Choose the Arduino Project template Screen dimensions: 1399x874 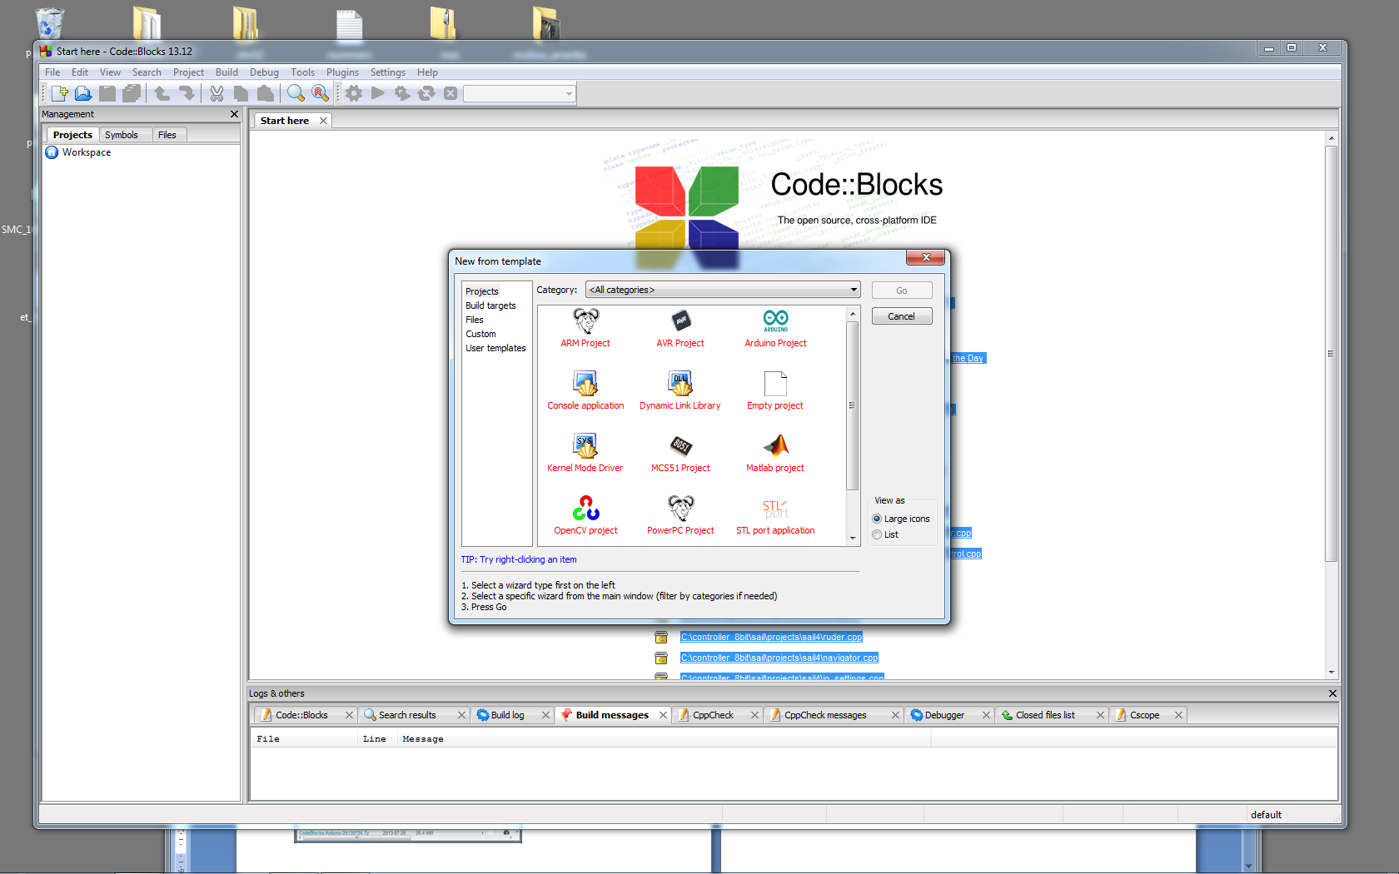point(775,328)
